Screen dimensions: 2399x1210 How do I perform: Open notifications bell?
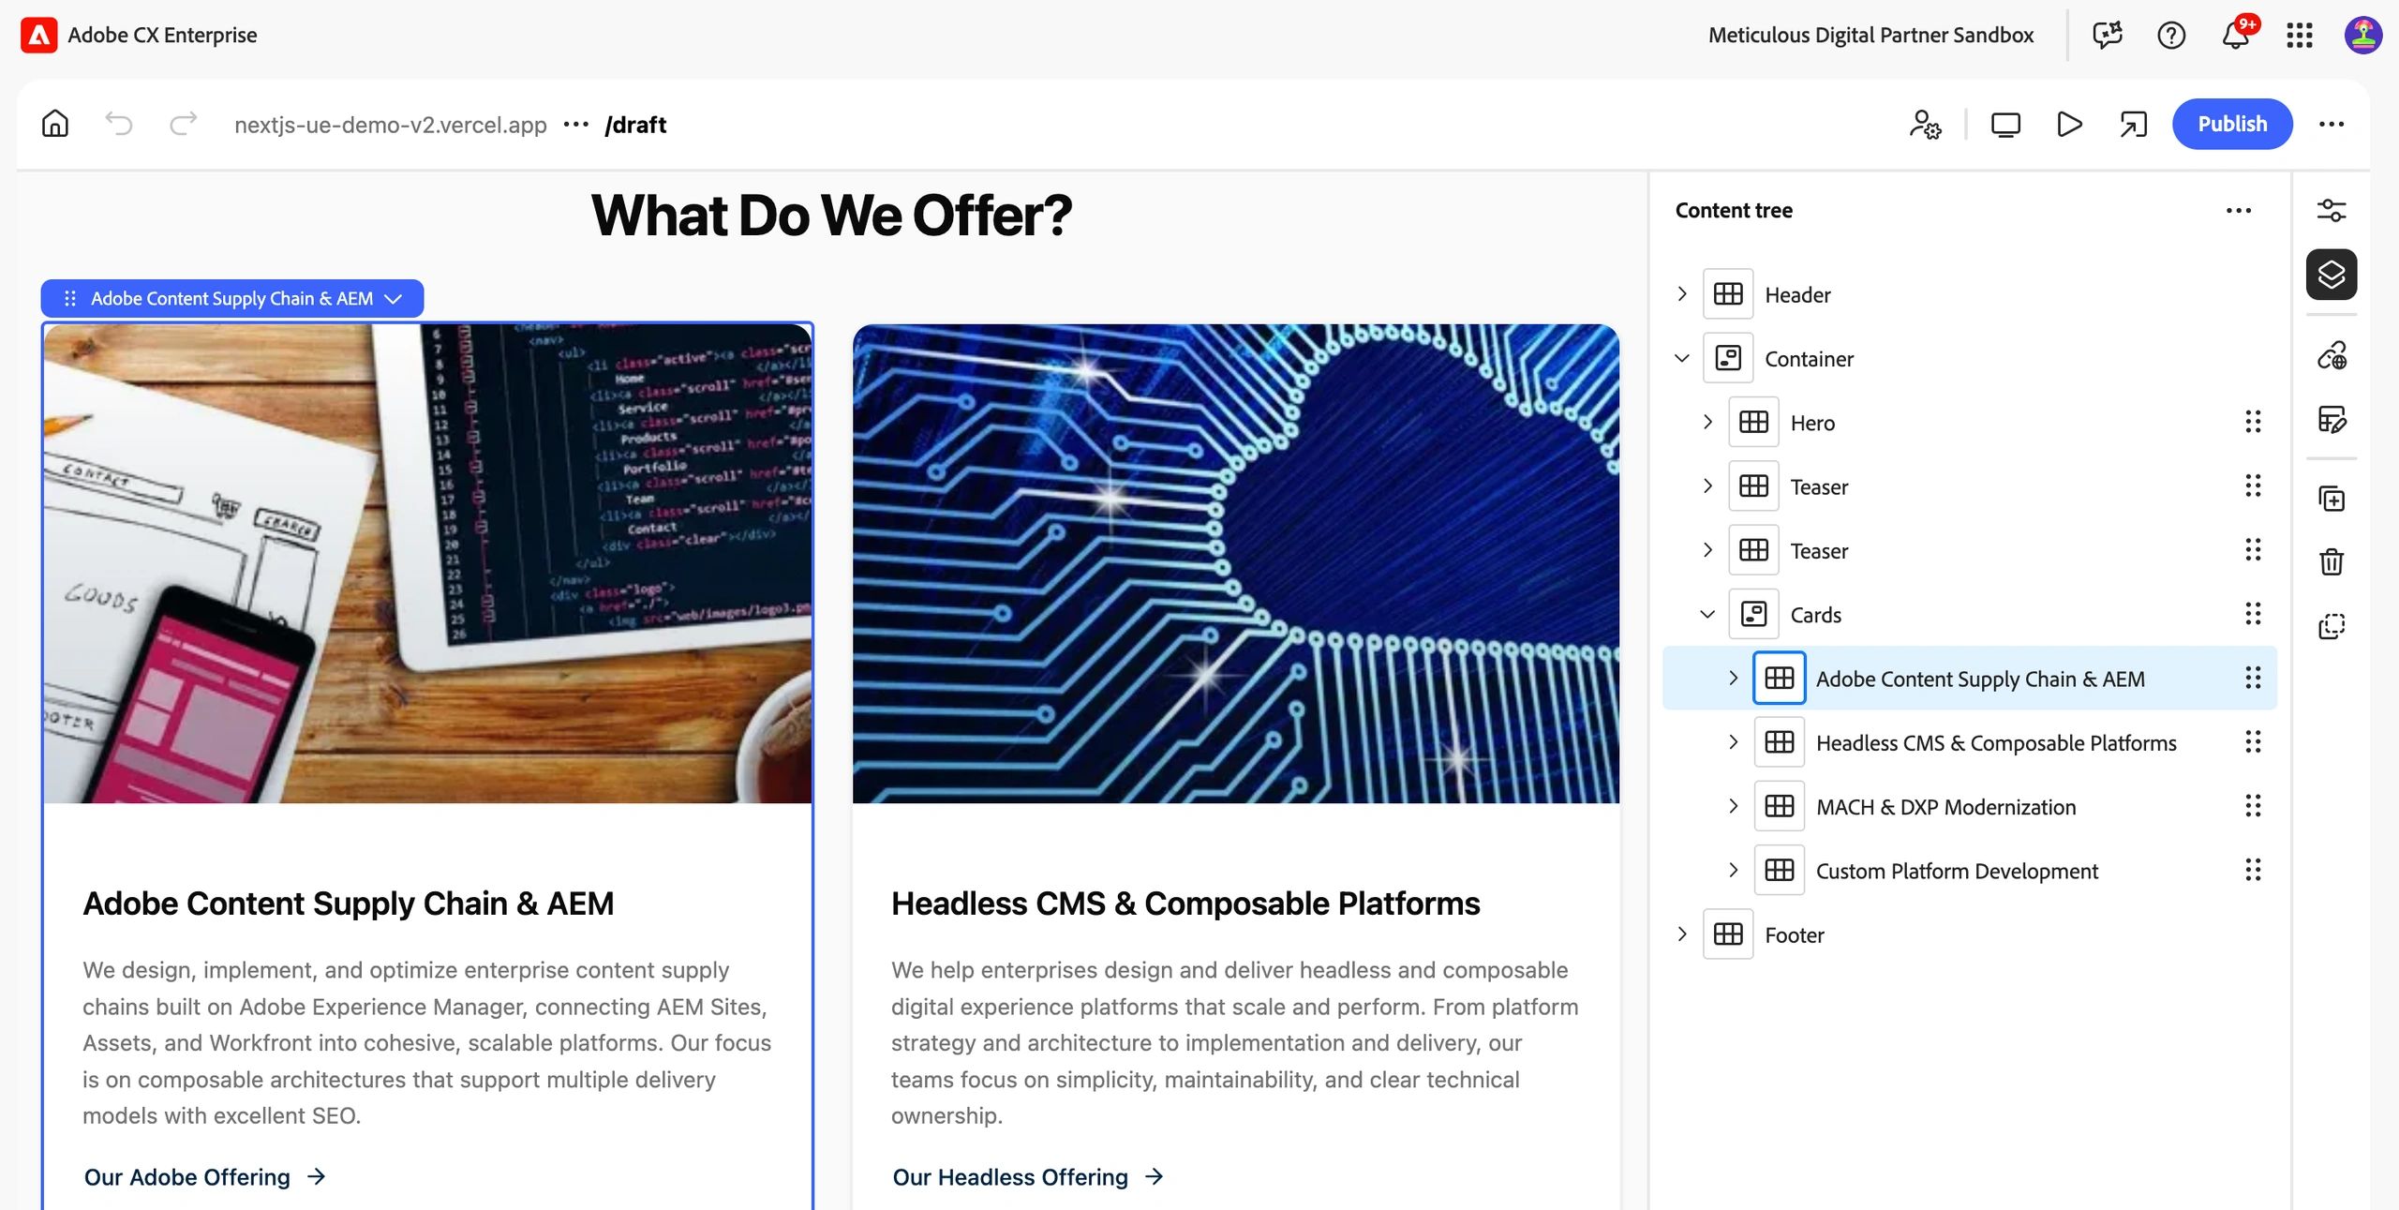click(2236, 36)
